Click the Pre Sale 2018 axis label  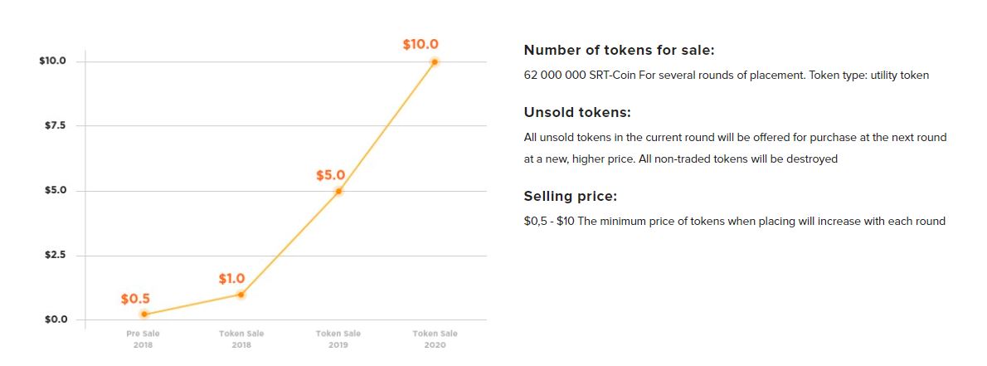143,339
